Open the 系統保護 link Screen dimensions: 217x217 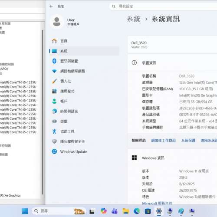188,141
